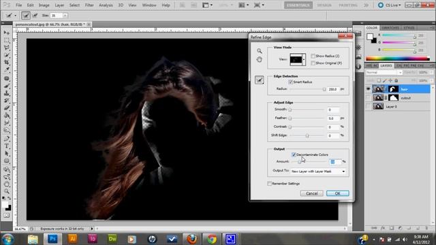The width and height of the screenshot is (436, 245).
Task: Toggle Quick Mask mode at toolbox bottom
Action: [x=7, y=216]
